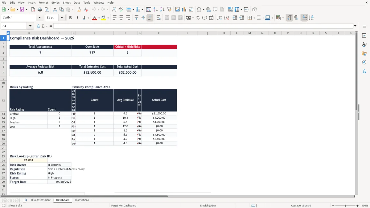The width and height of the screenshot is (370, 208).
Task: Toggle wrap text
Action: click(x=158, y=18)
